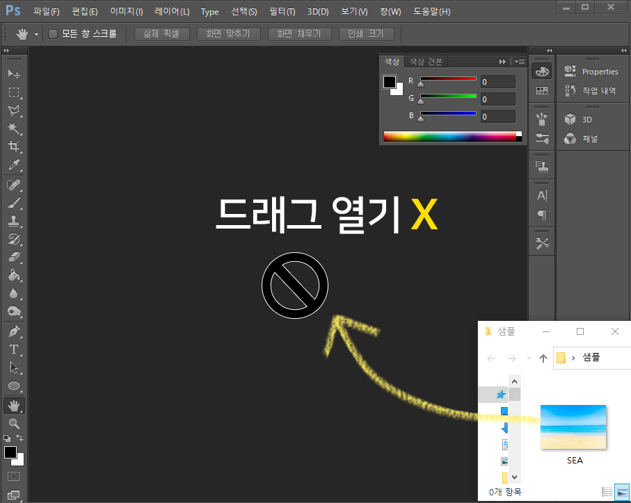Viewport: 631px width, 503px height.
Task: Select the Healing Brush tool
Action: 14,185
